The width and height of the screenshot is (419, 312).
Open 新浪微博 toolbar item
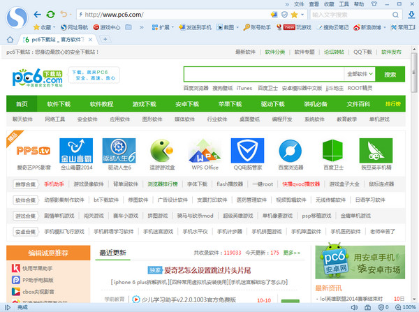click(x=367, y=27)
